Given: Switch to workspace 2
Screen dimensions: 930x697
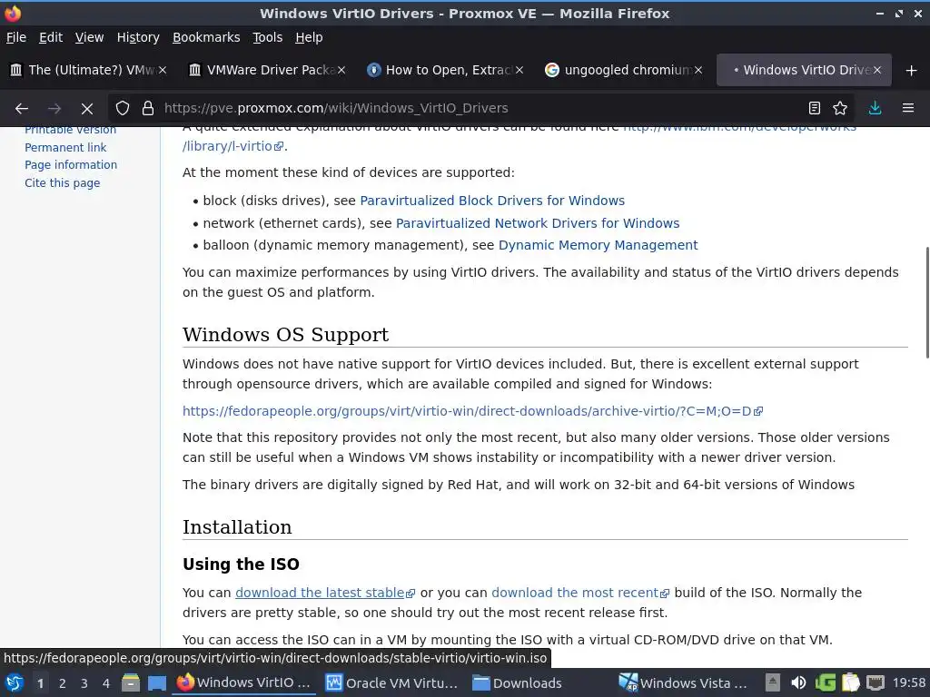Looking at the screenshot, I should [63, 683].
